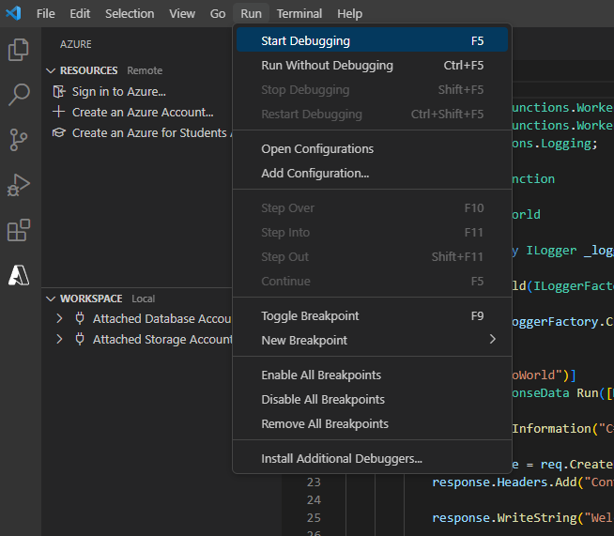
Task: Collapse the RESOURCES section
Action: [52, 70]
